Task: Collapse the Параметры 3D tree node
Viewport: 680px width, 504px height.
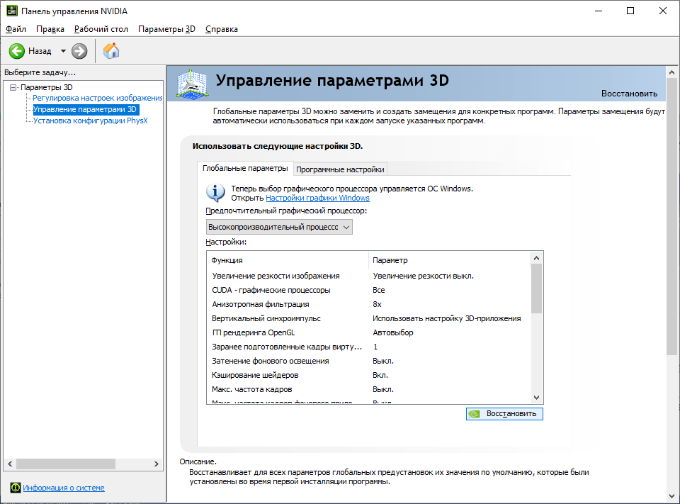Action: coord(13,87)
